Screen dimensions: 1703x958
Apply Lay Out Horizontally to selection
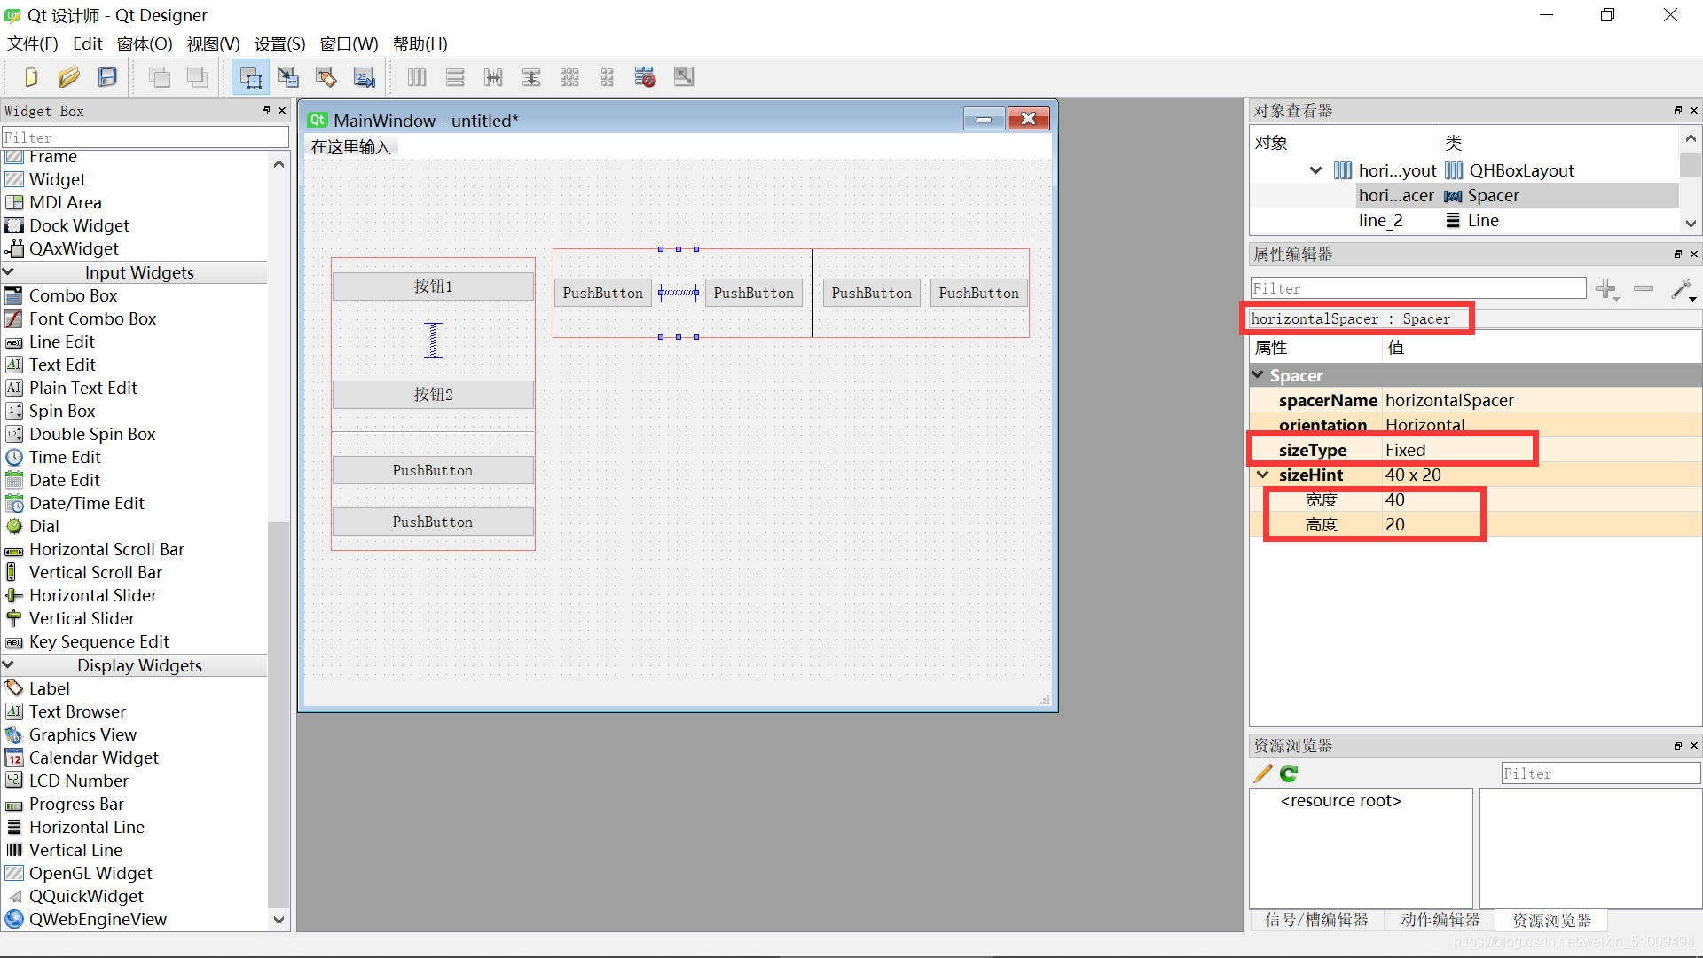[x=416, y=77]
